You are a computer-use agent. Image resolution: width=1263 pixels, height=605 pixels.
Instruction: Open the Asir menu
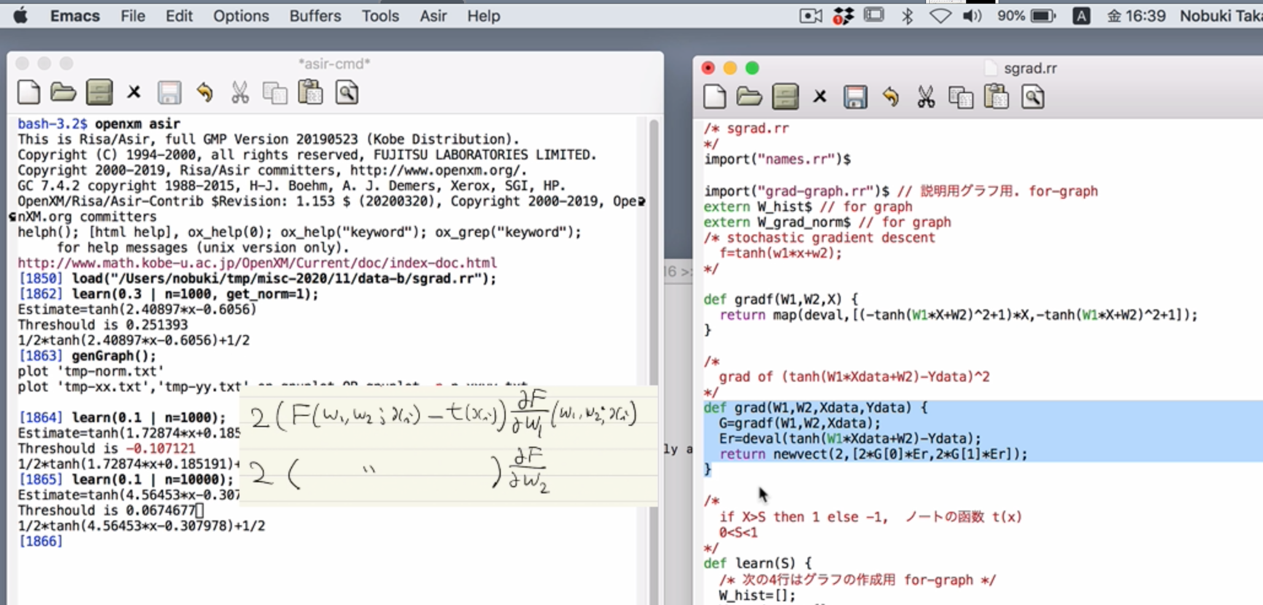[433, 16]
